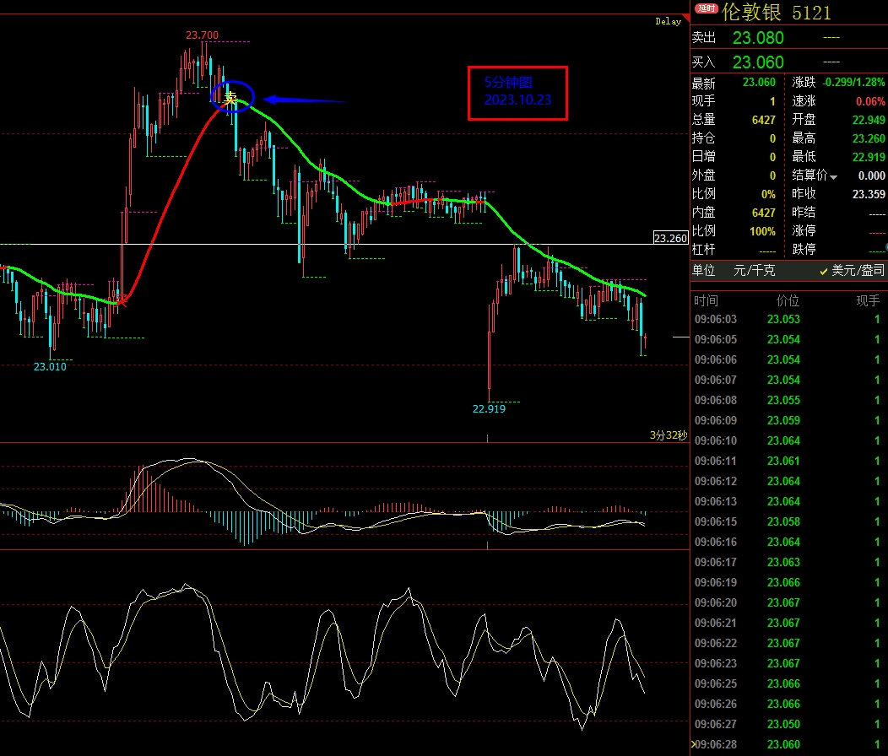Click the 23.260 price axis label

(670, 238)
